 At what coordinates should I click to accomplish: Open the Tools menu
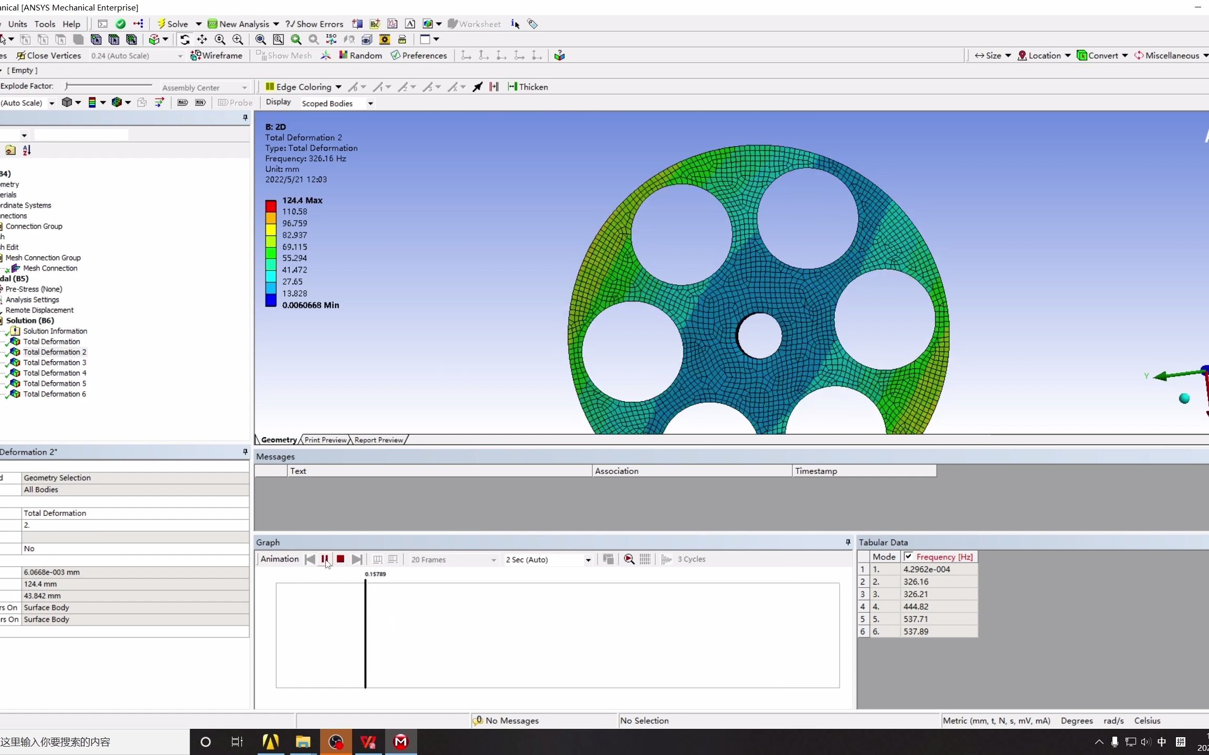[45, 24]
